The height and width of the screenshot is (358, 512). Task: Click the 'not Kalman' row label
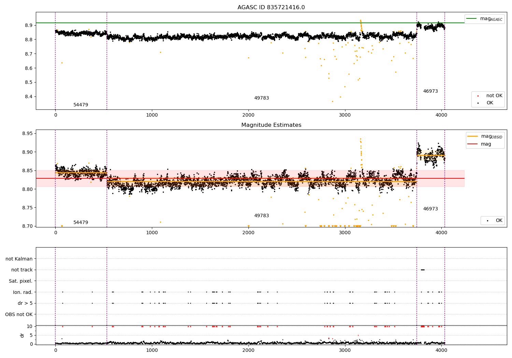[19, 259]
